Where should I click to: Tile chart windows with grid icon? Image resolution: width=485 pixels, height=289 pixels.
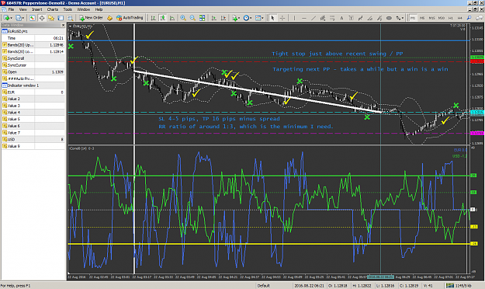202,18
